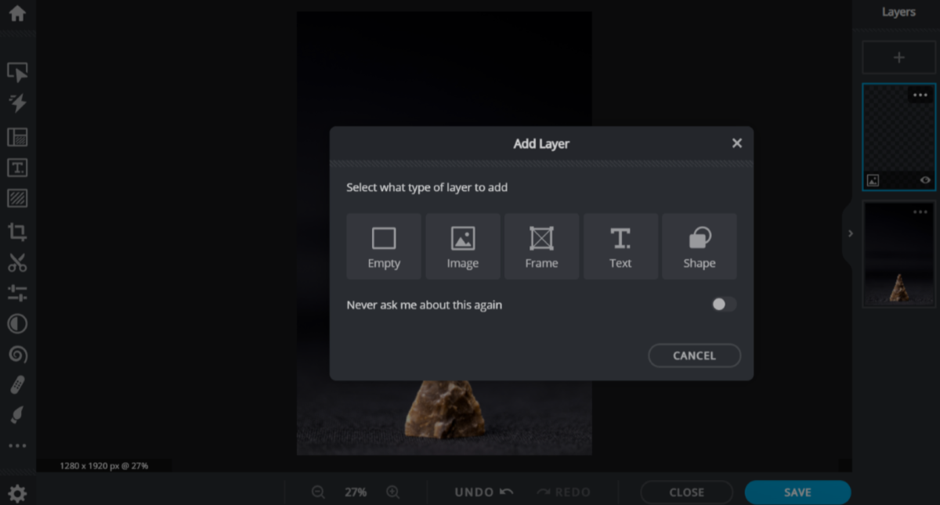
Task: Toggle 'Never ask me about this again'
Action: (x=723, y=305)
